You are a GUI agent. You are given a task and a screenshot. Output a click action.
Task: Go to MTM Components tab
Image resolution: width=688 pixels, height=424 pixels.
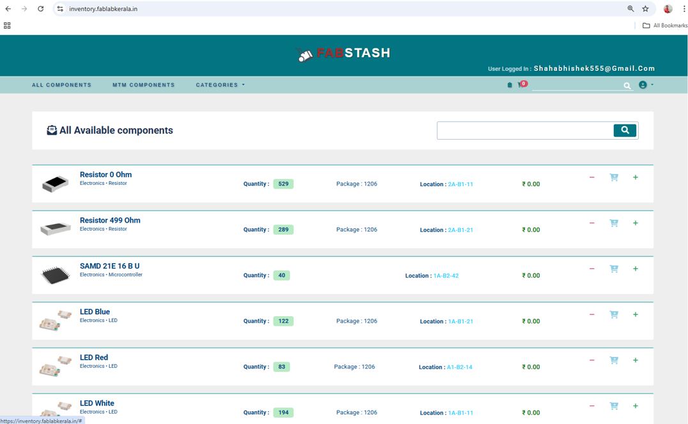[x=144, y=85]
